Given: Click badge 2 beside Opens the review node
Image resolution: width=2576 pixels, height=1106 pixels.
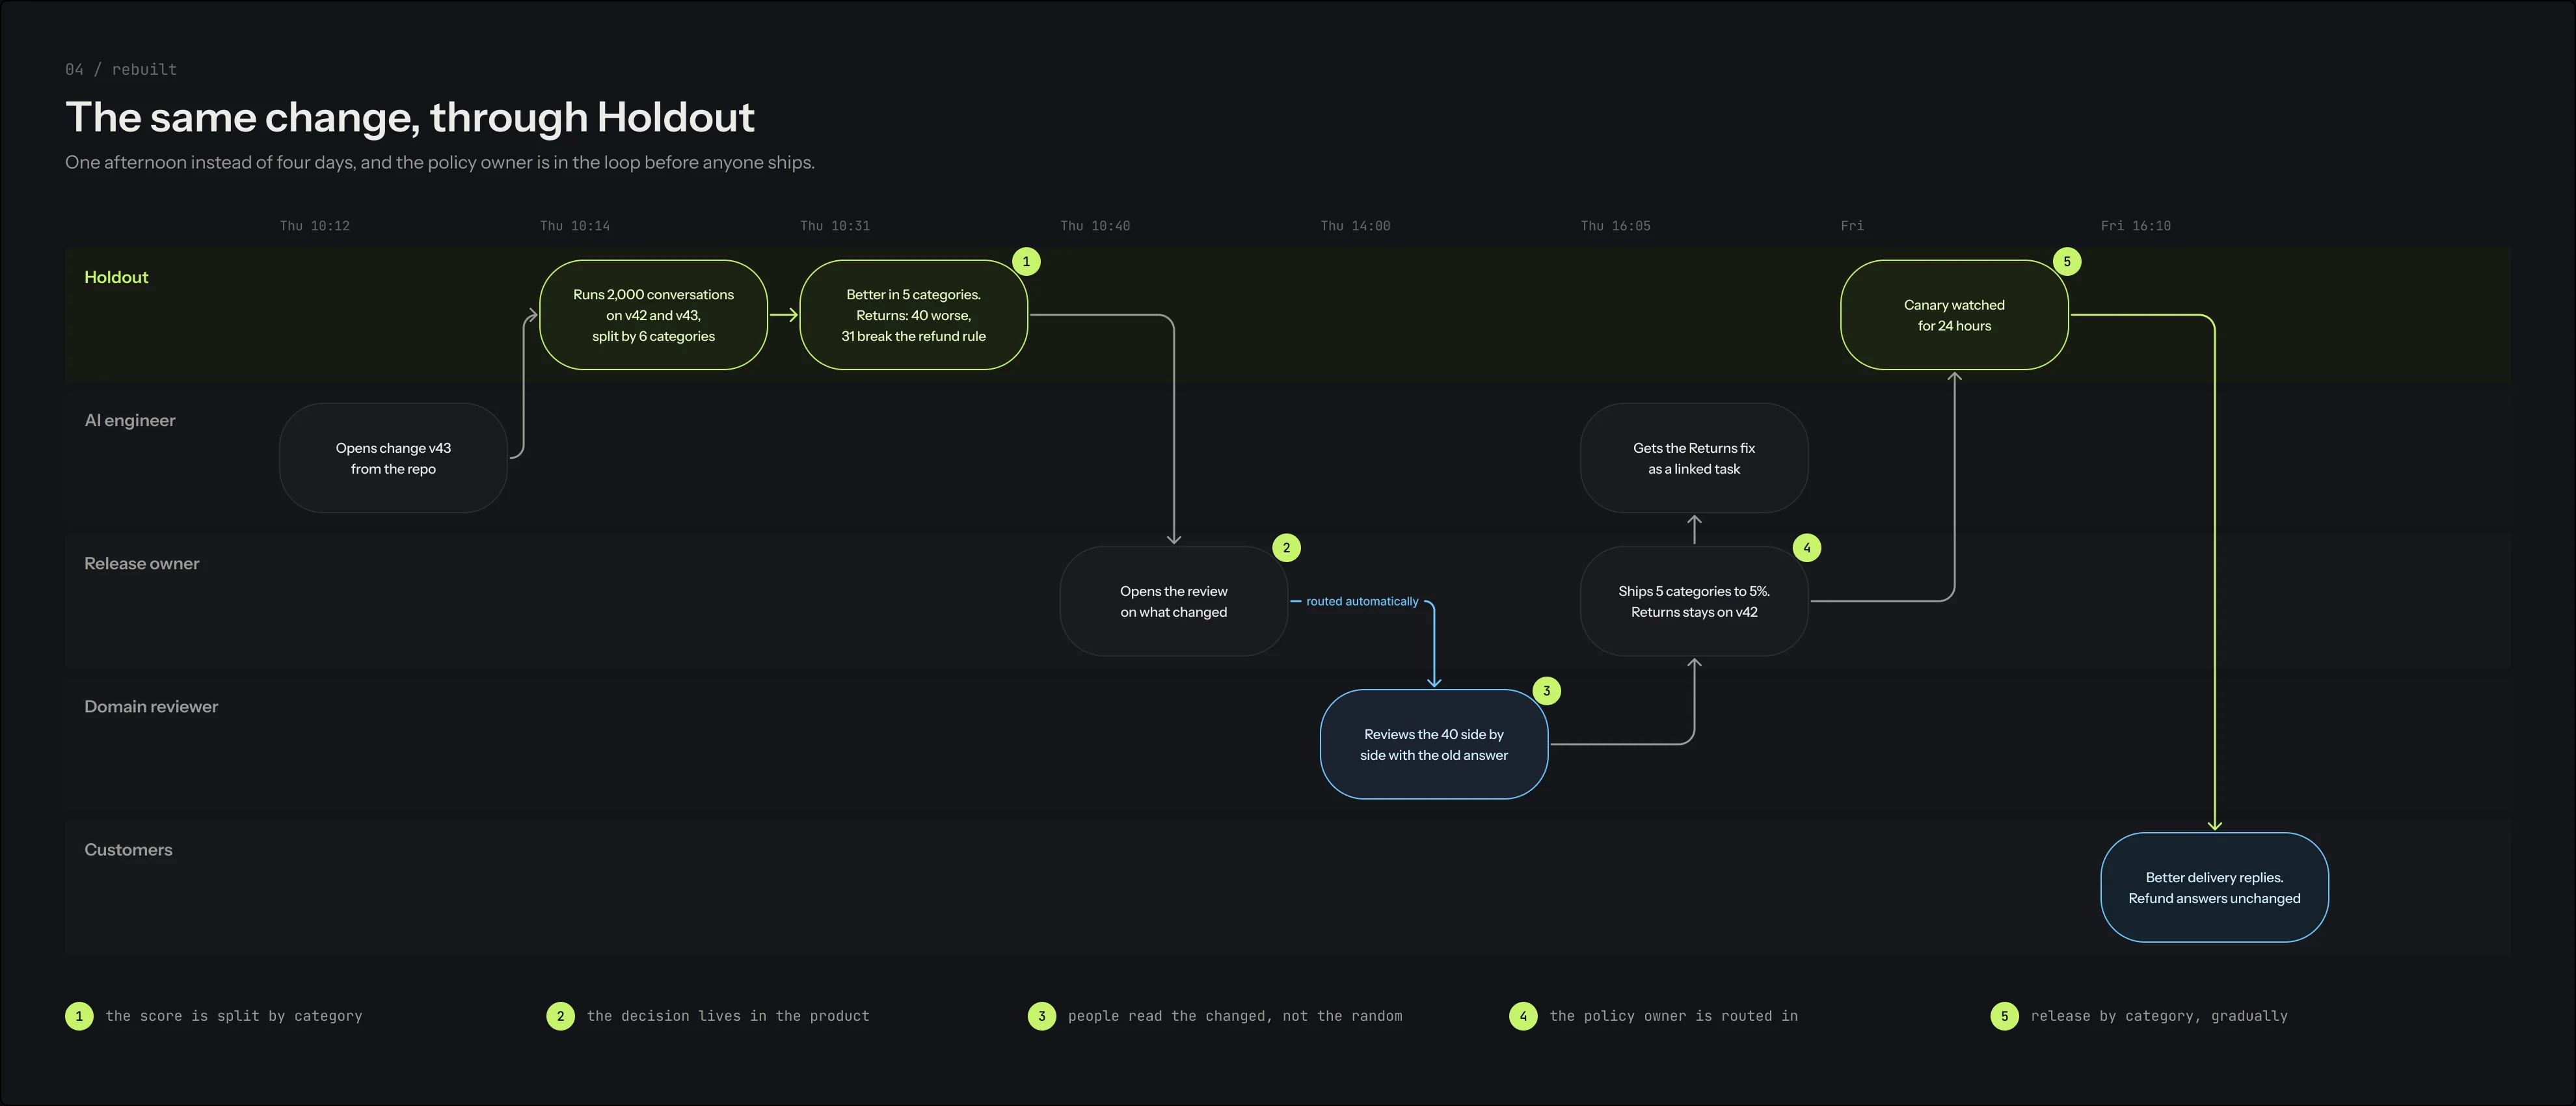Looking at the screenshot, I should coord(1286,548).
